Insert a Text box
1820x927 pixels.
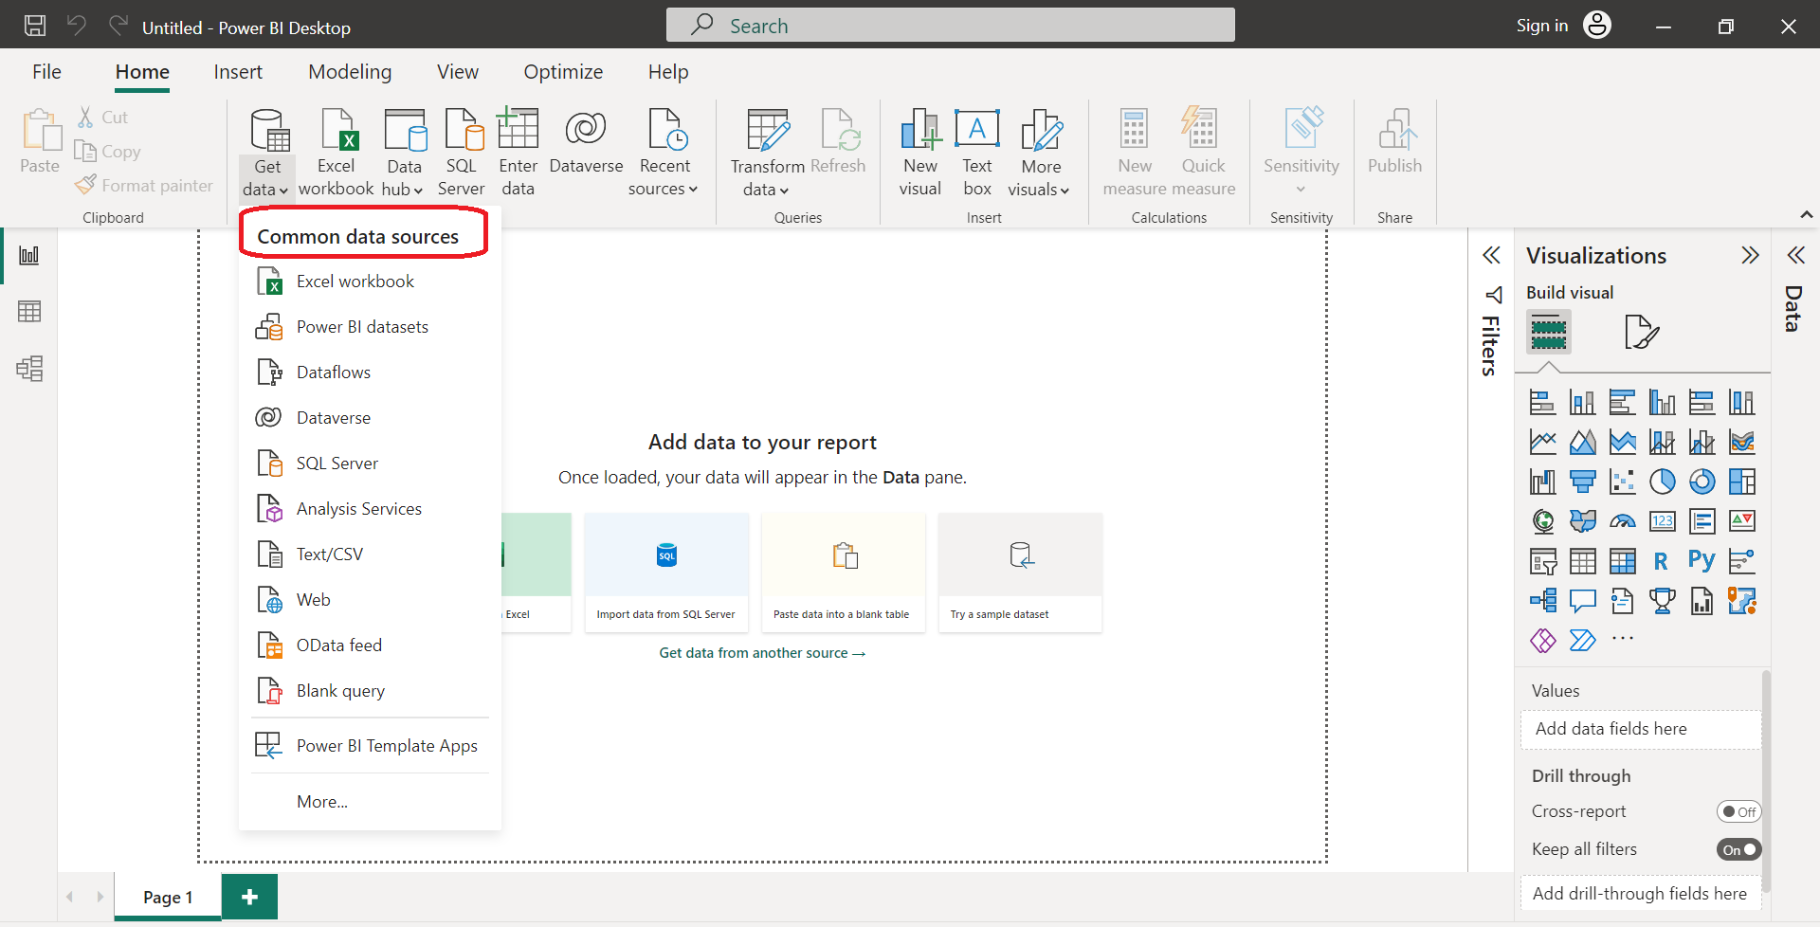click(x=977, y=152)
